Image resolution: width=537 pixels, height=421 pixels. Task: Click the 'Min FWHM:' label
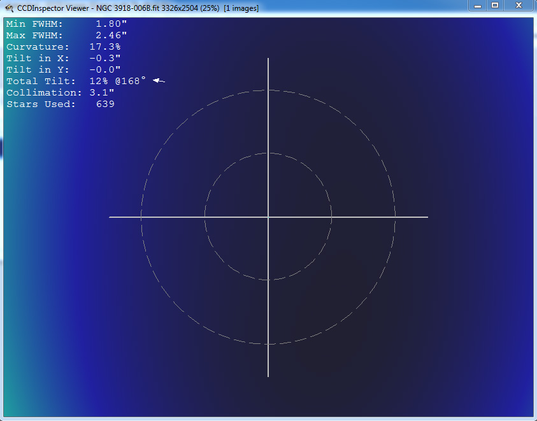click(x=34, y=24)
